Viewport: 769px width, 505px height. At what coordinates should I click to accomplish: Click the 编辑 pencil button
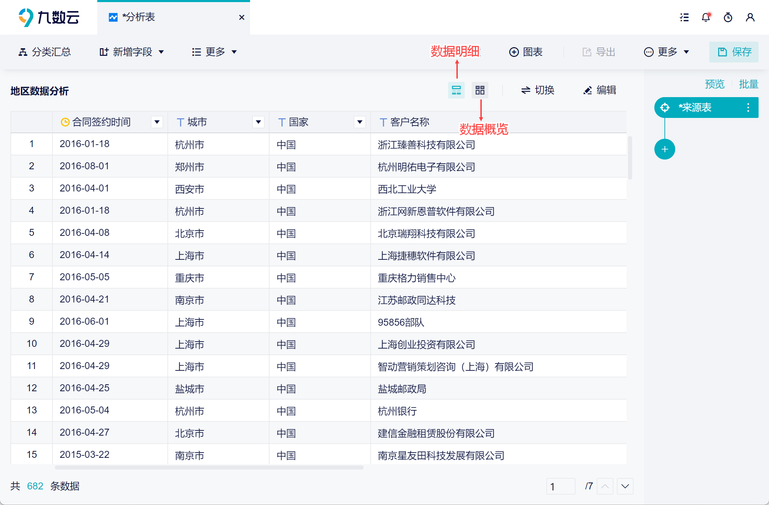coord(600,90)
